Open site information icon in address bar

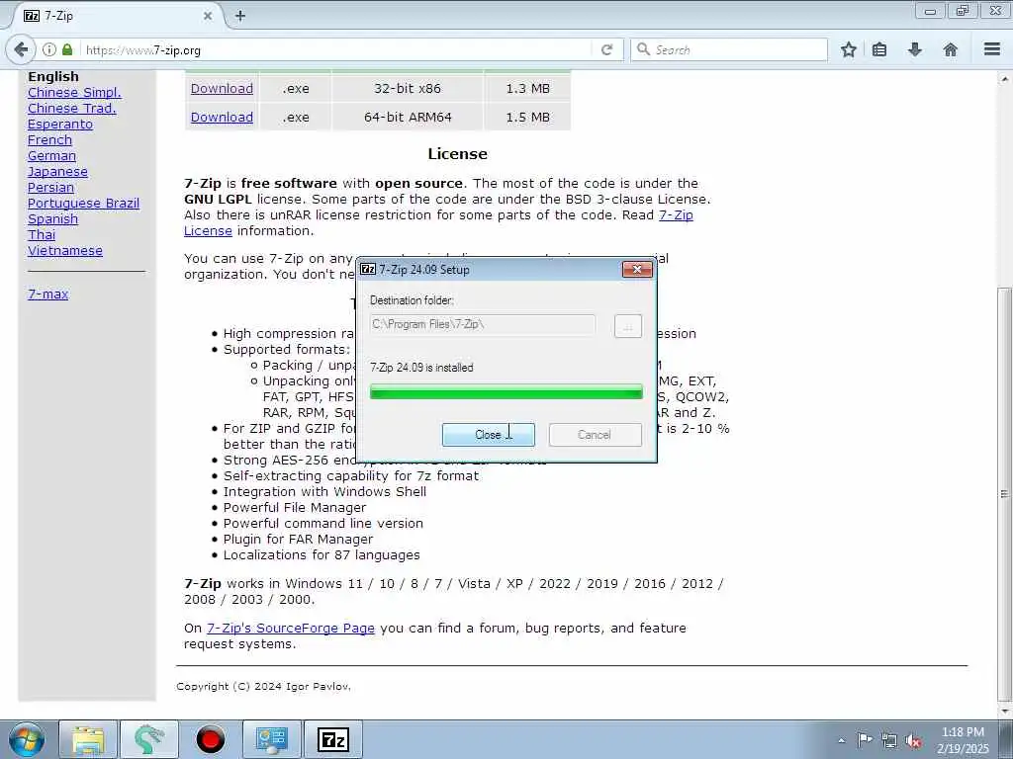(x=49, y=49)
